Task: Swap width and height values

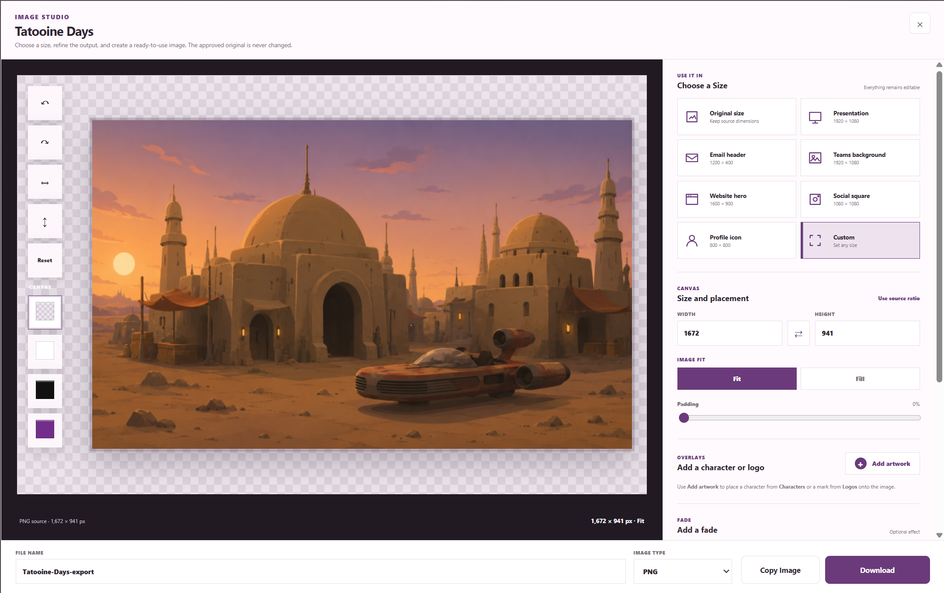Action: point(798,334)
